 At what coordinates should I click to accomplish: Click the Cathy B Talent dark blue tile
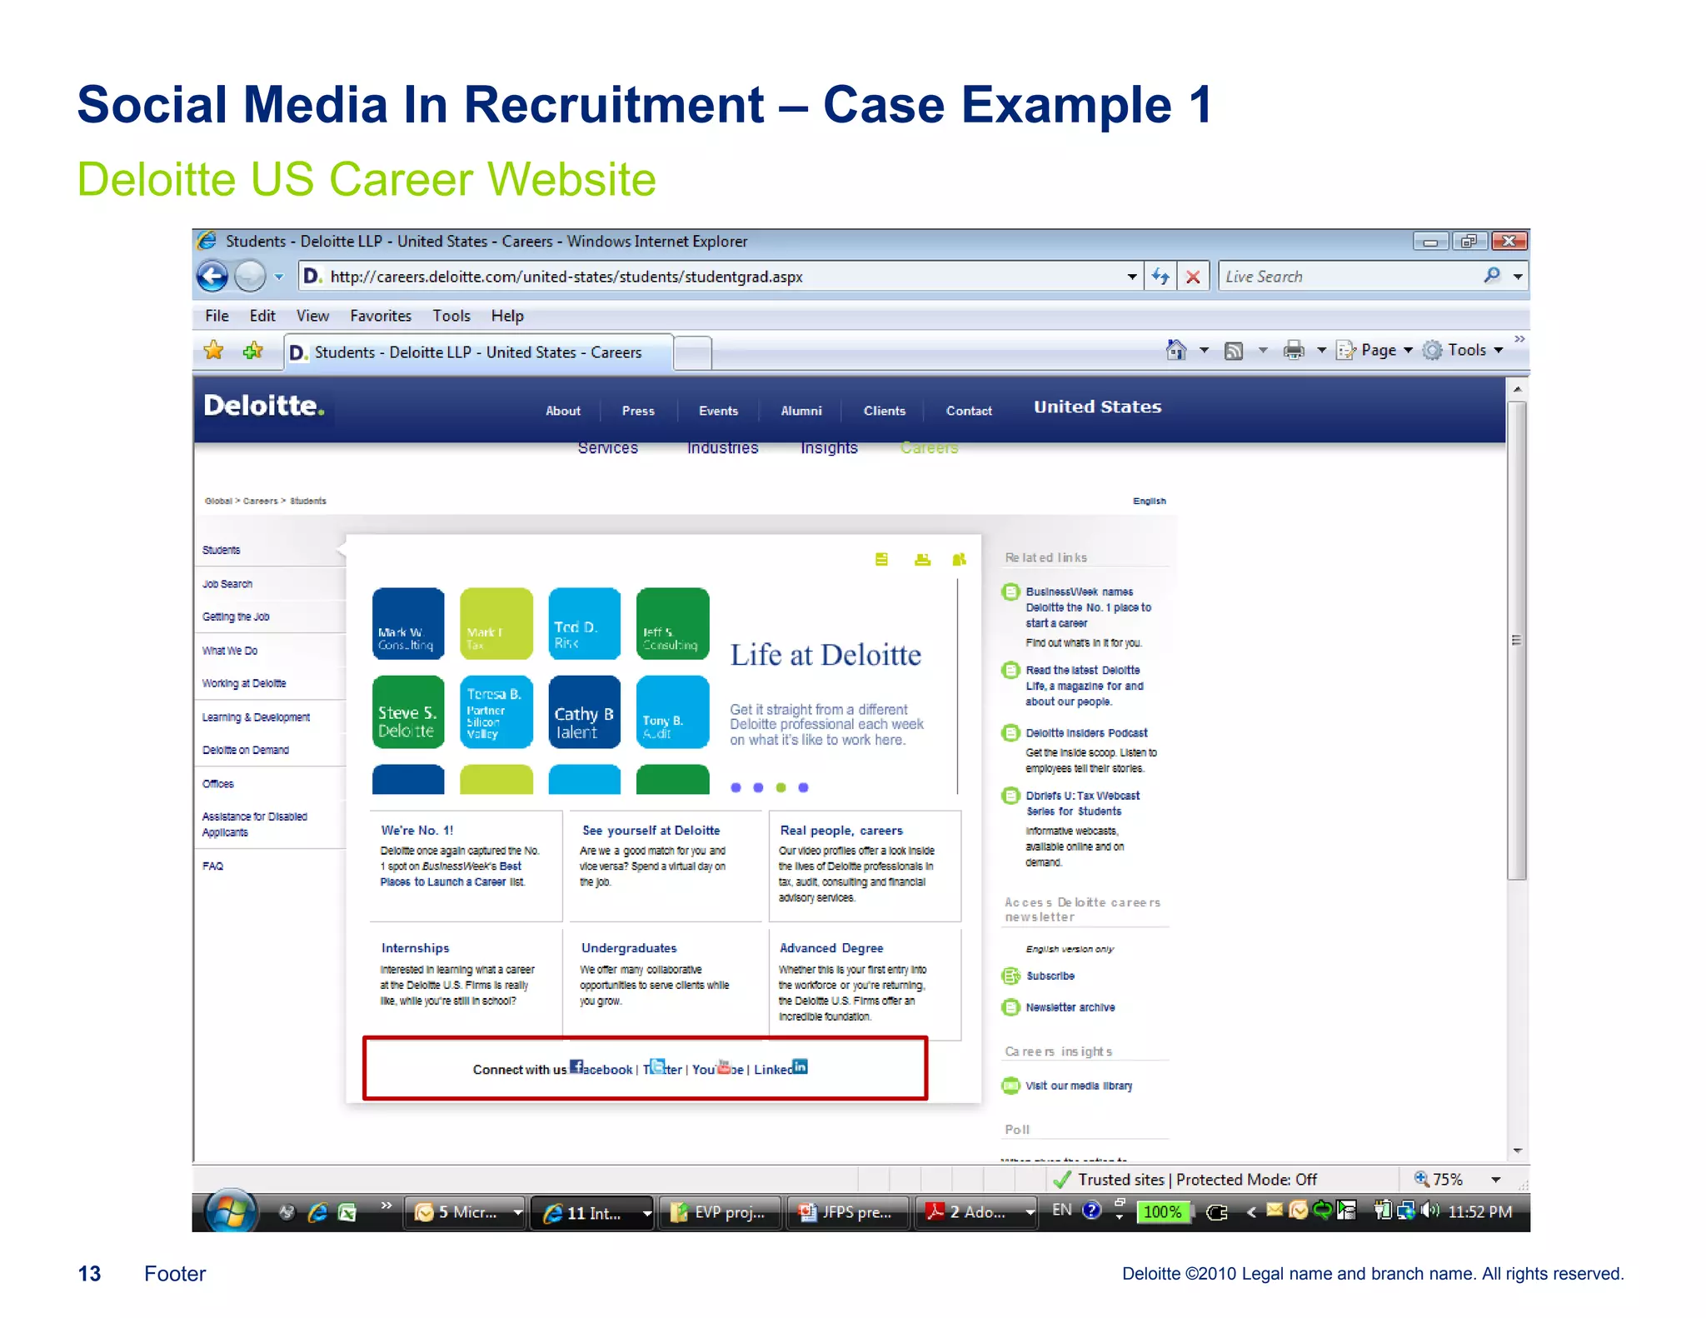click(585, 712)
